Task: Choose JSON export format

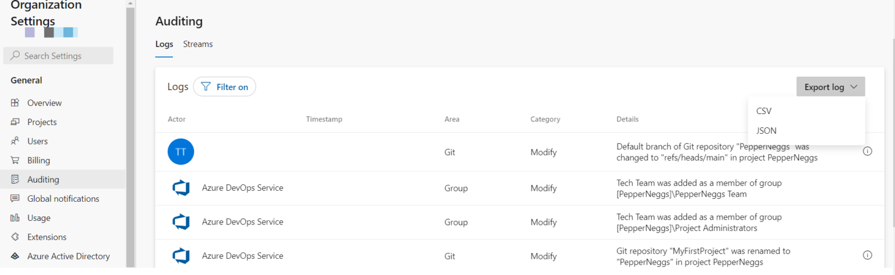Action: [x=766, y=131]
